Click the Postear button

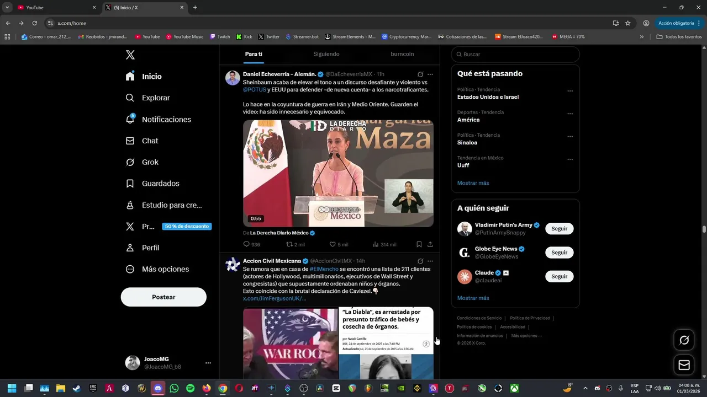point(163,297)
